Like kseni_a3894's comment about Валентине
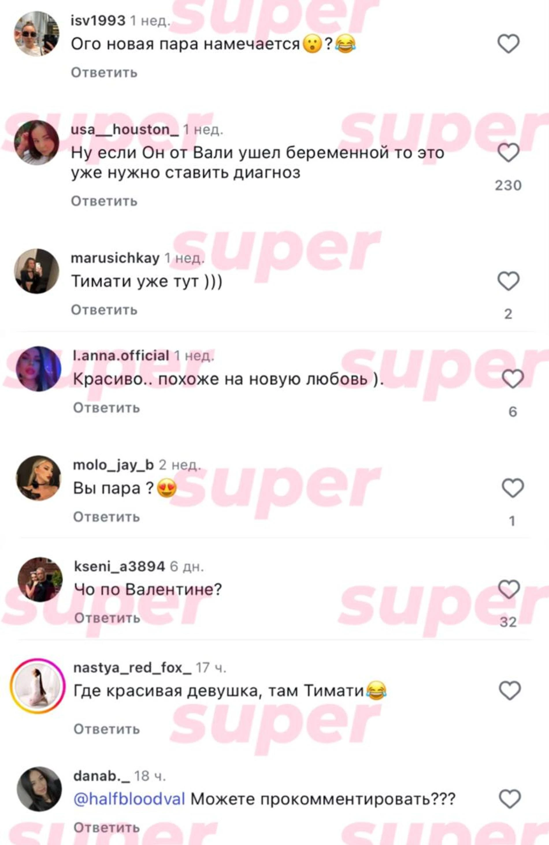The height and width of the screenshot is (845, 549). [x=509, y=590]
